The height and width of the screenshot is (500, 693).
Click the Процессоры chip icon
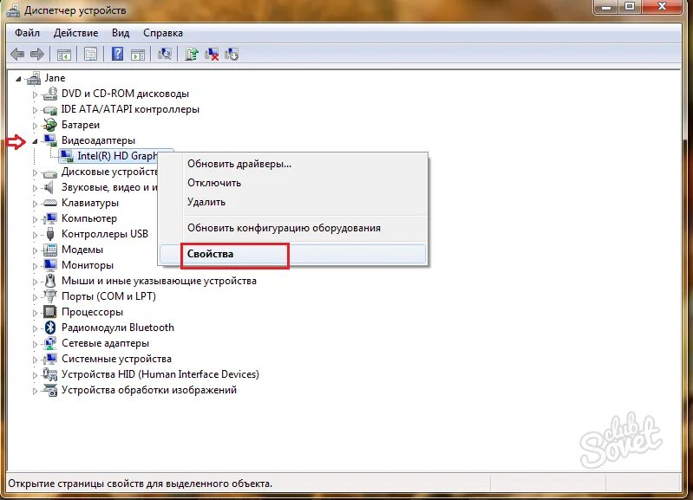tap(50, 312)
